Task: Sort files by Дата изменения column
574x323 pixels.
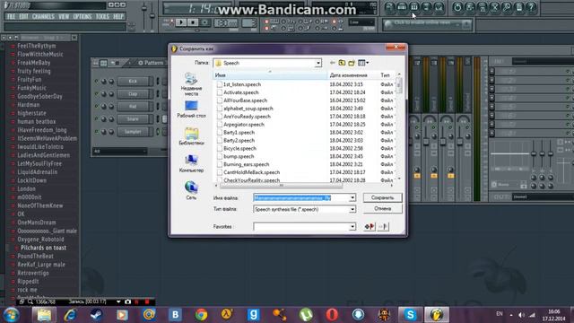Action: point(352,75)
